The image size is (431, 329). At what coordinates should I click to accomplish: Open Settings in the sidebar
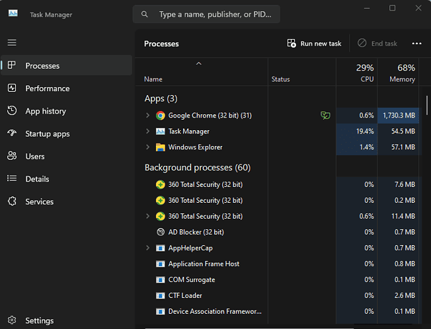click(x=39, y=320)
